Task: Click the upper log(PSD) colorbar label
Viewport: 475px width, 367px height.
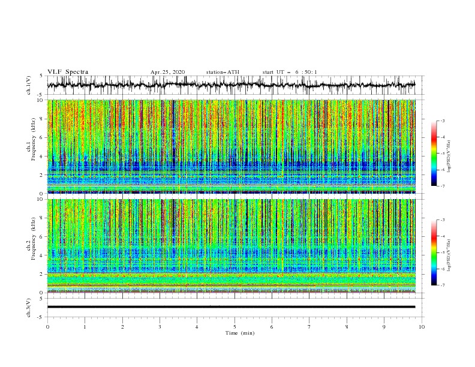Action: 449,157
